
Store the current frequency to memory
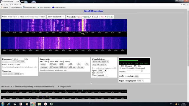click(x=17, y=74)
